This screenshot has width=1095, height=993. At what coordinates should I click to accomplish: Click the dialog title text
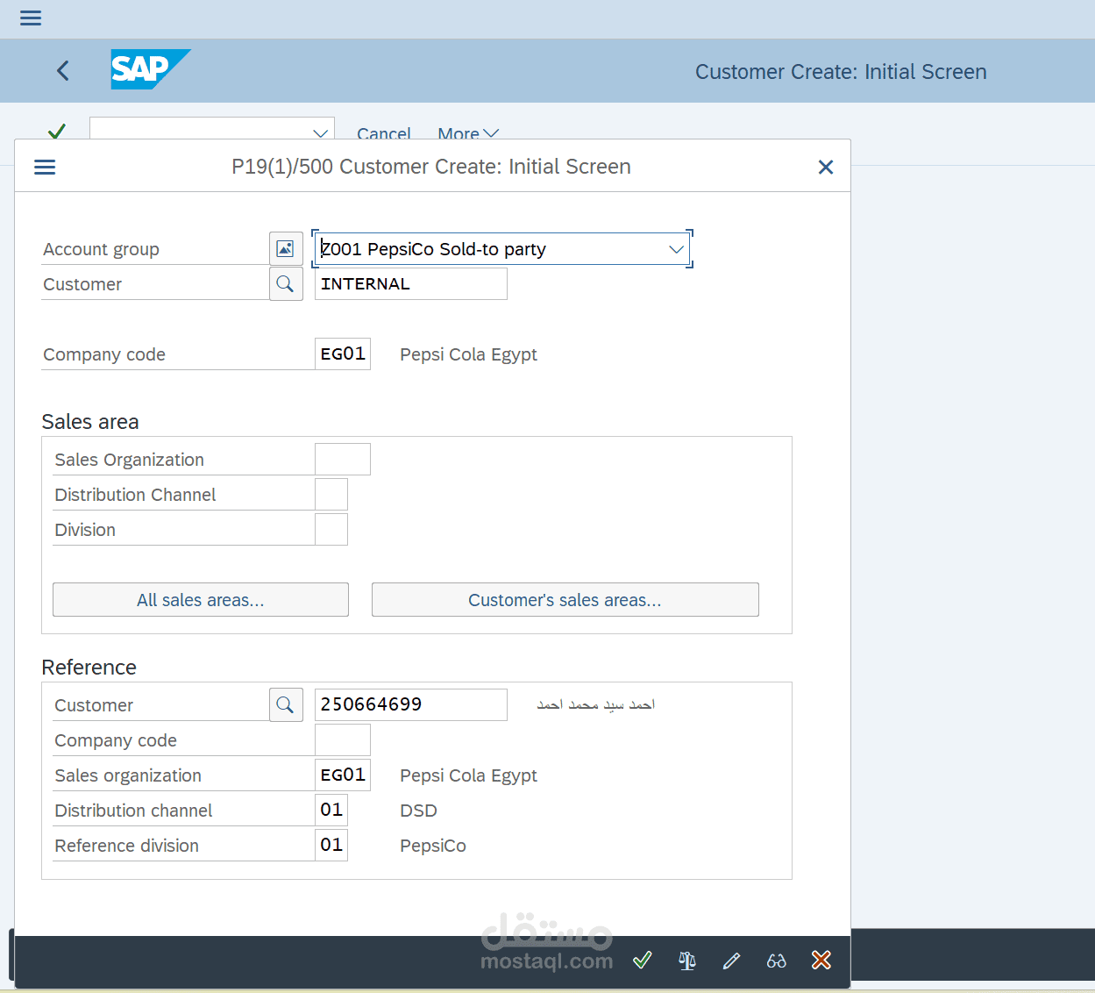tap(431, 167)
